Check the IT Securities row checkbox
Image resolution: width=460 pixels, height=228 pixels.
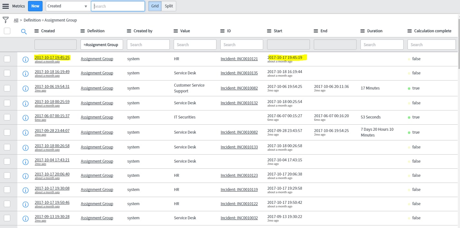[7, 117]
